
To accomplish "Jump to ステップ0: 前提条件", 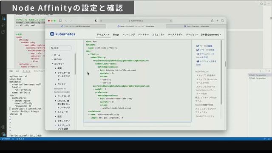I will click(206, 76).
